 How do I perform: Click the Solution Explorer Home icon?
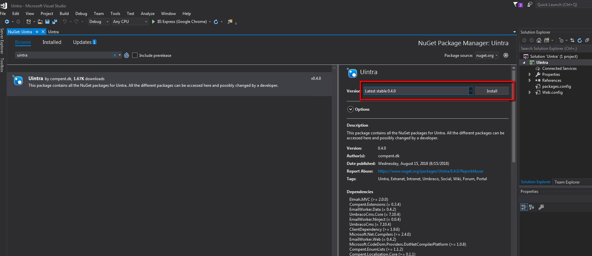coord(539,40)
